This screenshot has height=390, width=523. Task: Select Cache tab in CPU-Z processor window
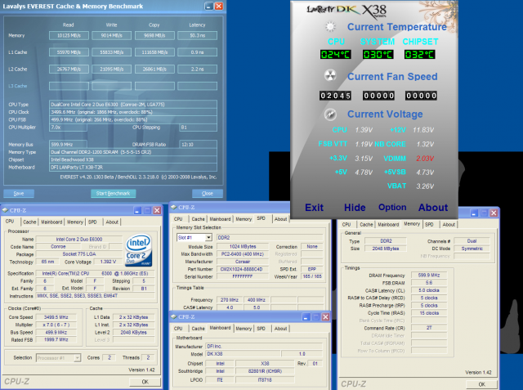(29, 222)
